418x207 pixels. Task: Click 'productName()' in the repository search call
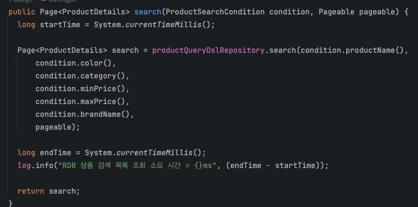tap(375, 50)
